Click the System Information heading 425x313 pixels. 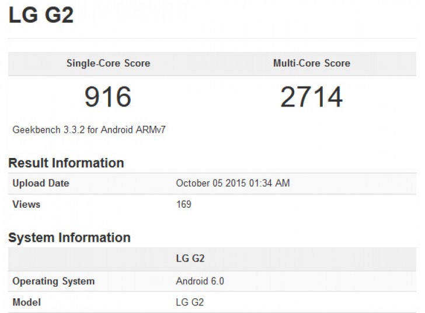(69, 238)
